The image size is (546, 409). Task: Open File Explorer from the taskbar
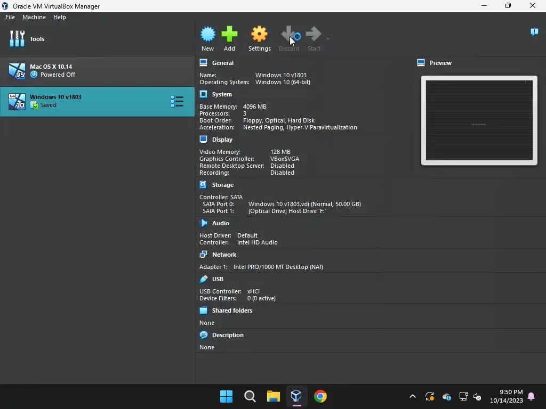point(274,396)
